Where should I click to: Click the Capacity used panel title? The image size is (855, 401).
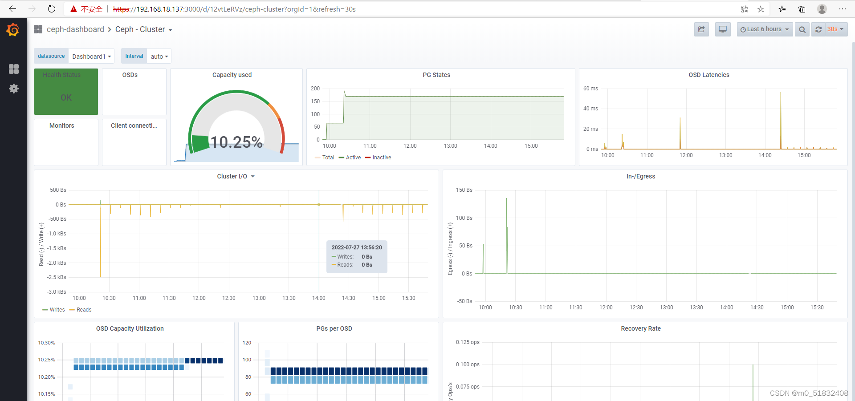tap(232, 75)
